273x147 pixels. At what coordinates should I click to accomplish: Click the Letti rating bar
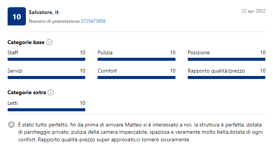click(46, 110)
